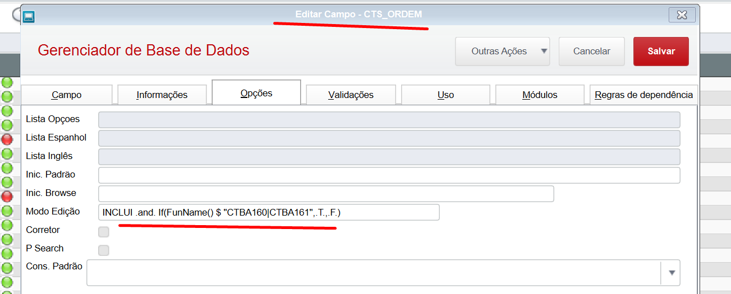Expand the Cons. Padrão dropdown arrow

(x=672, y=273)
